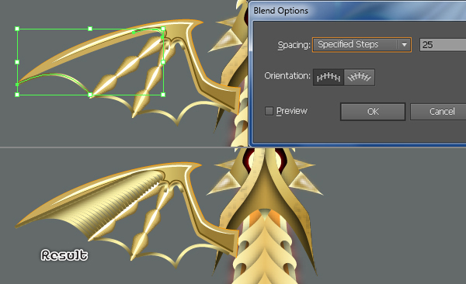
Task: Click the Result caption text
Action: point(64,255)
